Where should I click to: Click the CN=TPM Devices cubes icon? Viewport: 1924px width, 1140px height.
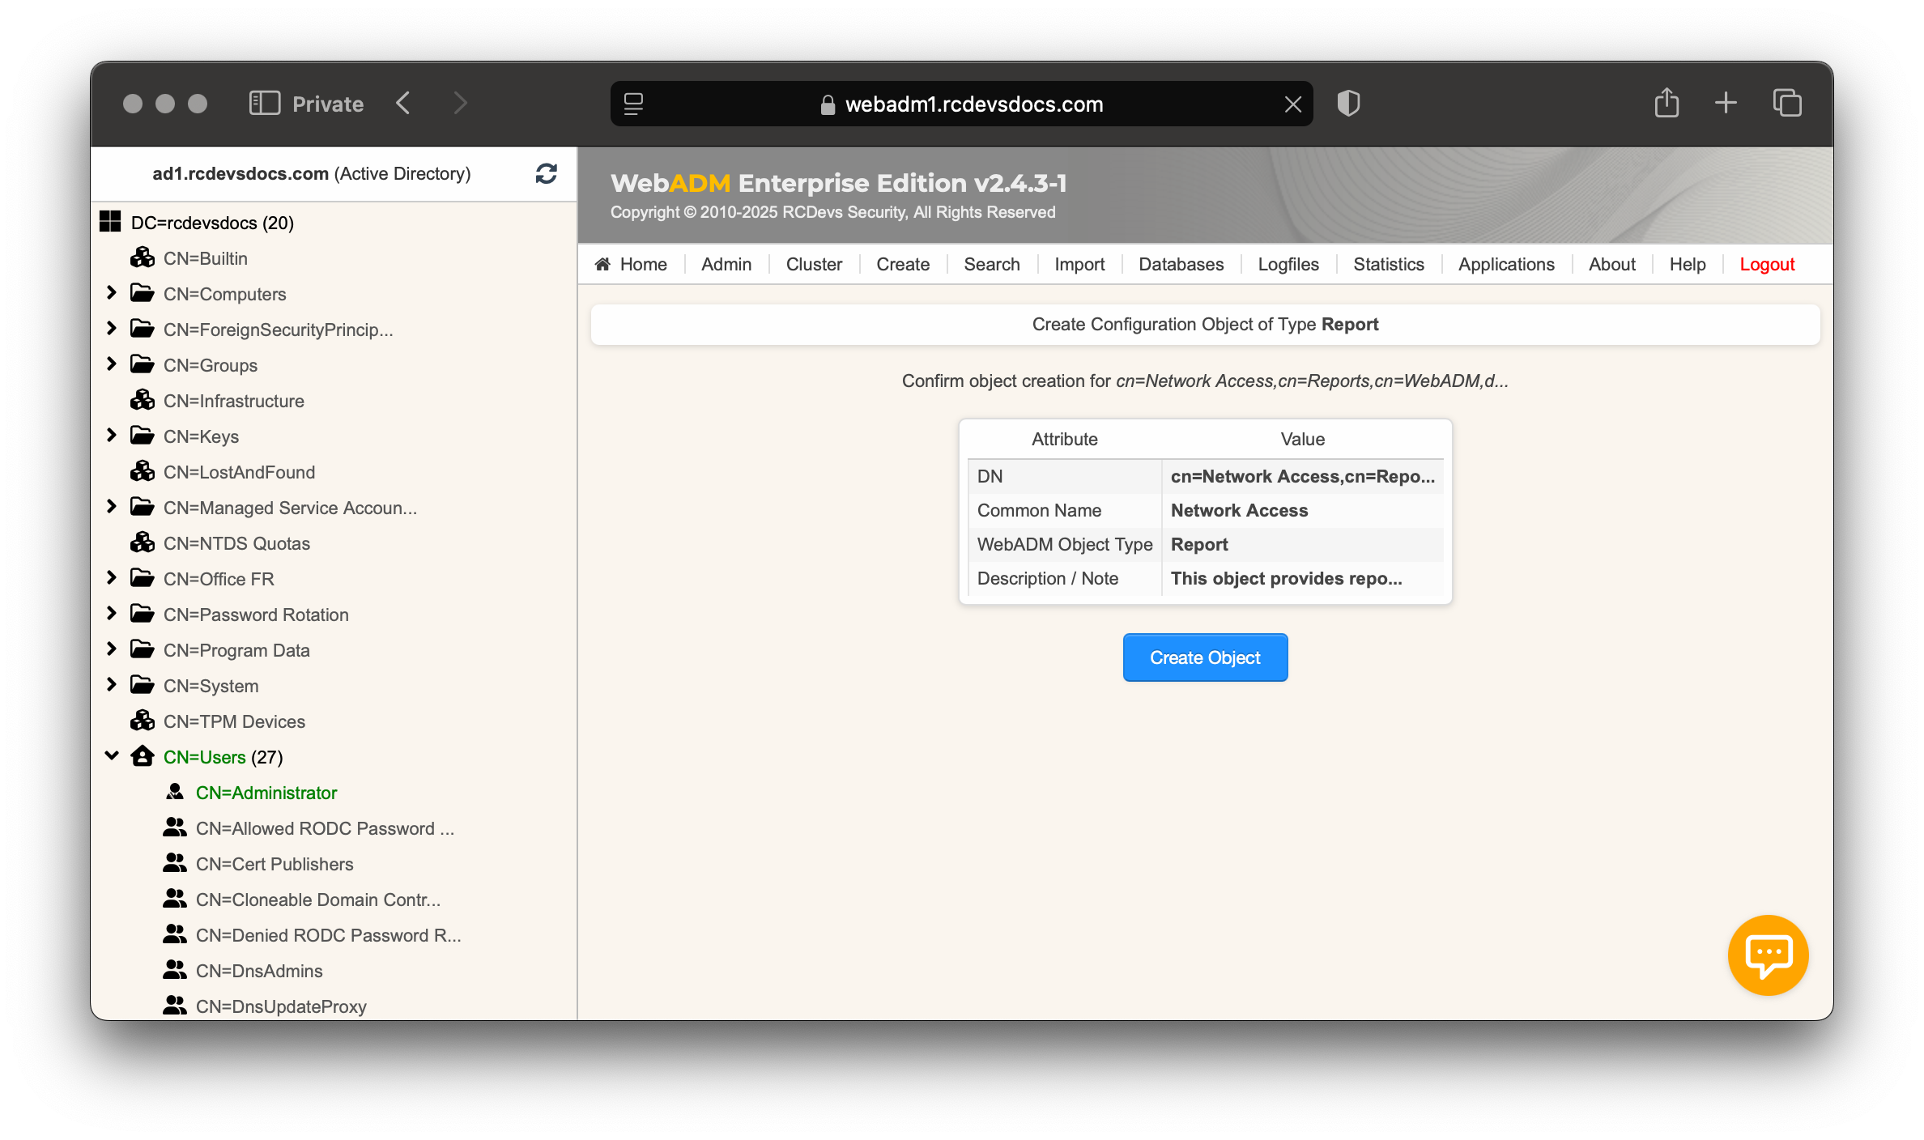[143, 721]
